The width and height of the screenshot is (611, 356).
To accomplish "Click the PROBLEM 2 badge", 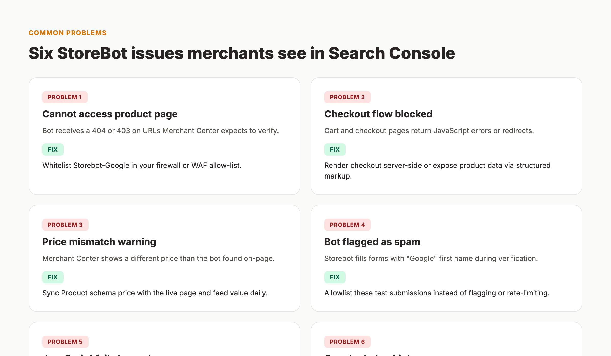I will click(x=348, y=97).
